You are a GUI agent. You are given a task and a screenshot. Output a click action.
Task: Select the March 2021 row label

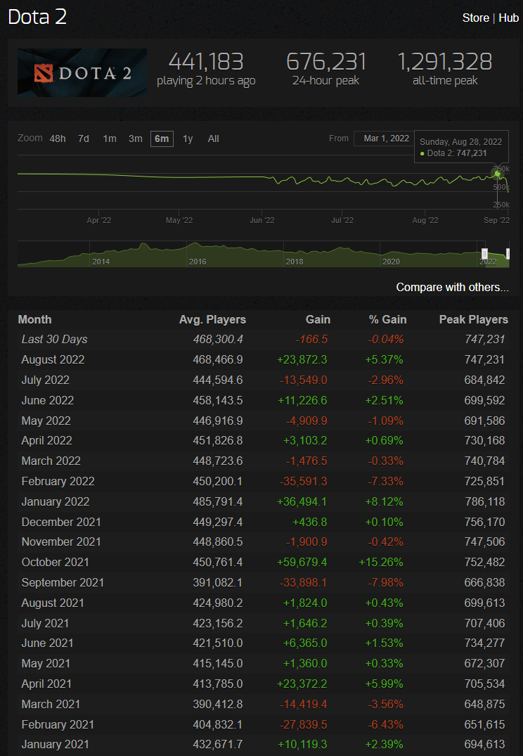pos(51,705)
